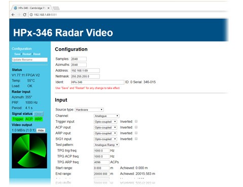Image resolution: width=243 pixels, height=187 pixels.
Task: Click the Azimuths input field
Action: tap(79, 65)
